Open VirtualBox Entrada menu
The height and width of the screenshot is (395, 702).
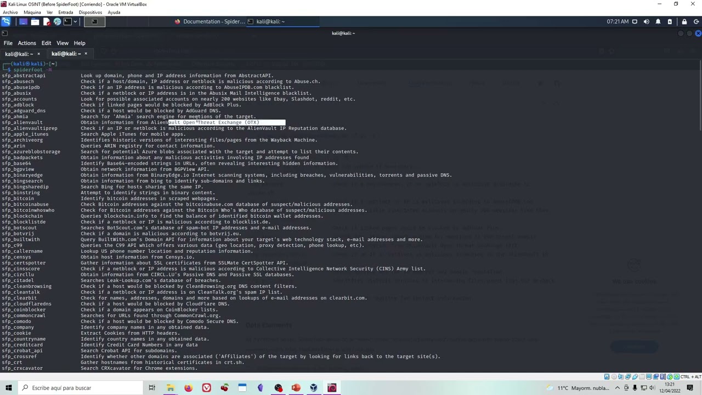pyautogui.click(x=65, y=12)
